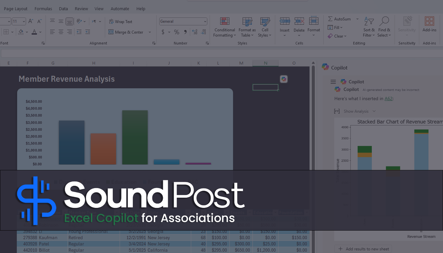Open the Clear menu
This screenshot has height=253, width=443.
[x=337, y=36]
